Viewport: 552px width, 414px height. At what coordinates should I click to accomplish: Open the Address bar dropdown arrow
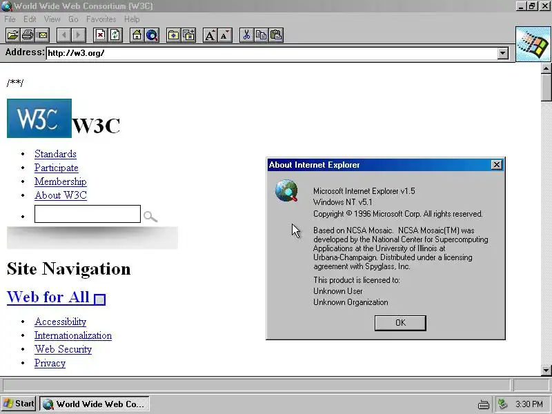(x=503, y=53)
